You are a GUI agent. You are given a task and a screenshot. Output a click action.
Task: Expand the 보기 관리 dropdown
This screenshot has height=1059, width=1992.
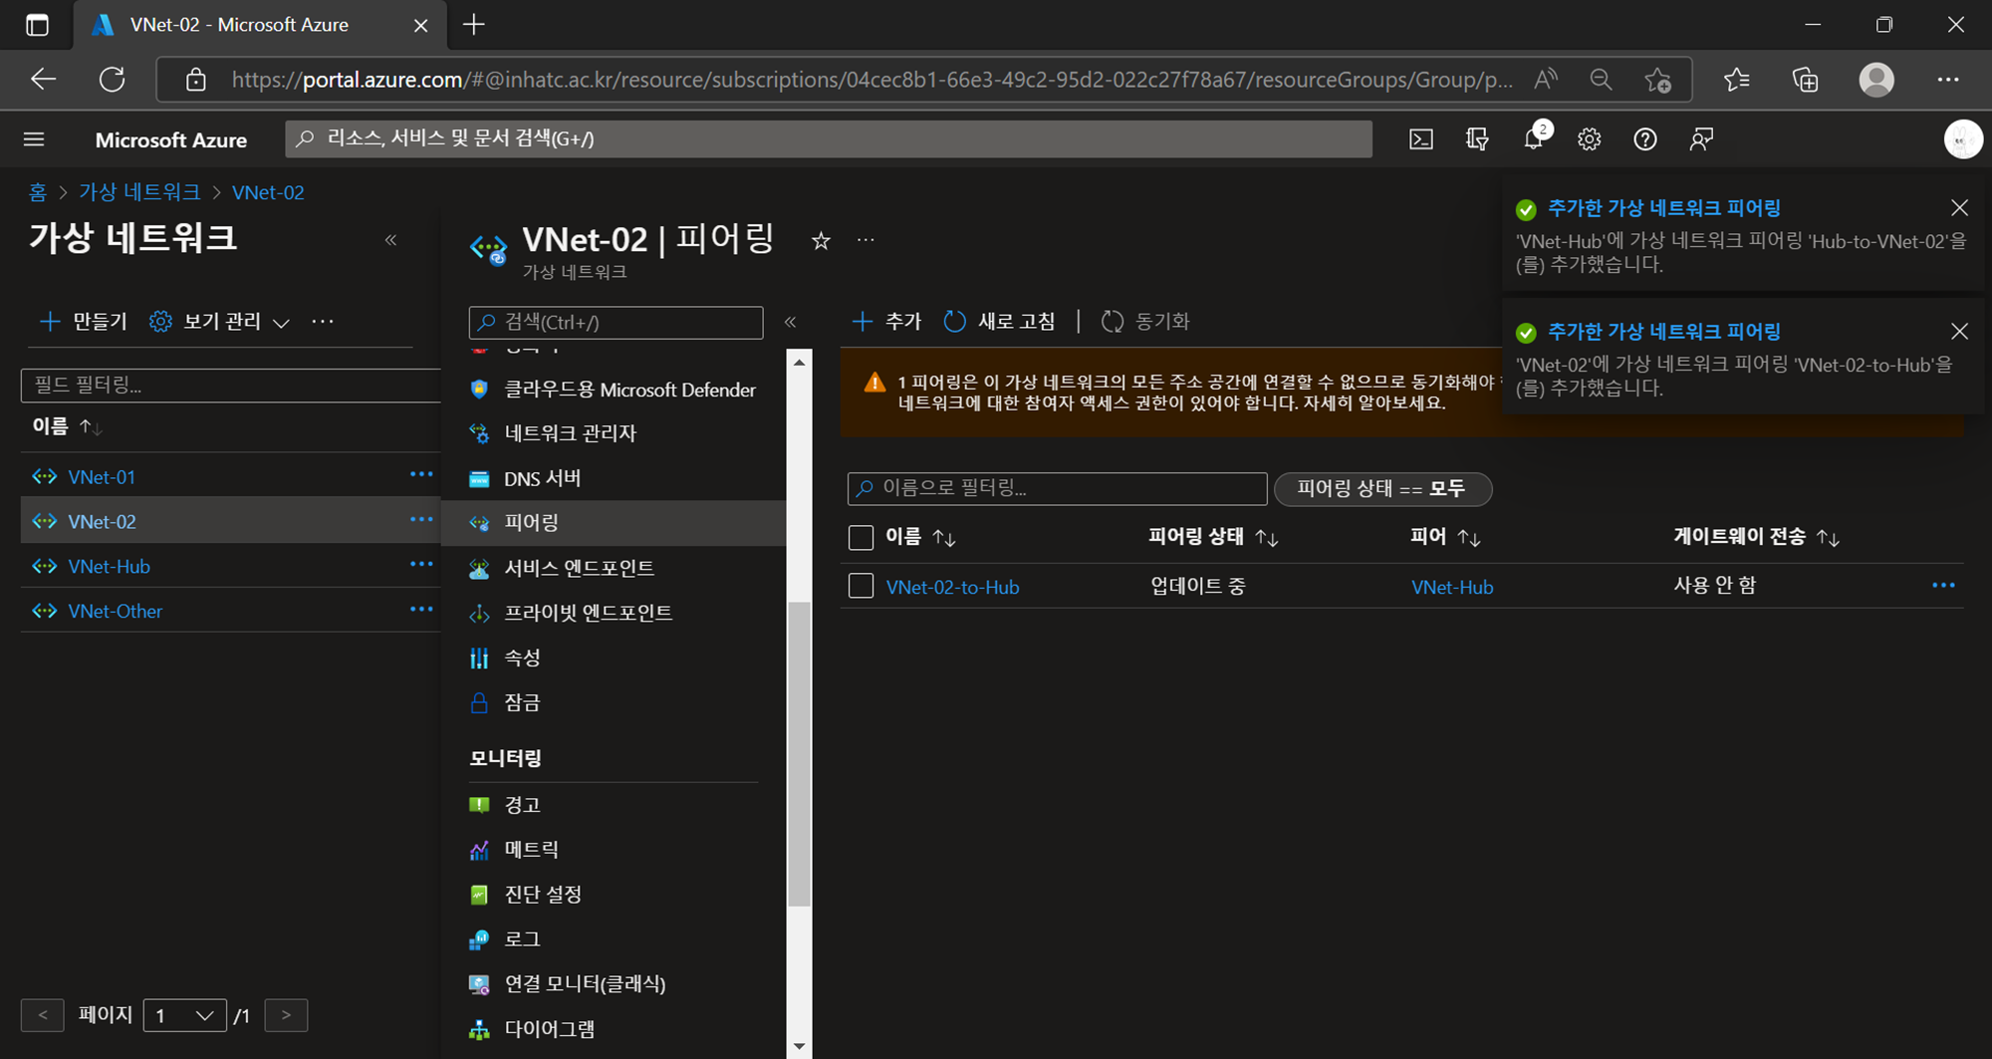219,322
